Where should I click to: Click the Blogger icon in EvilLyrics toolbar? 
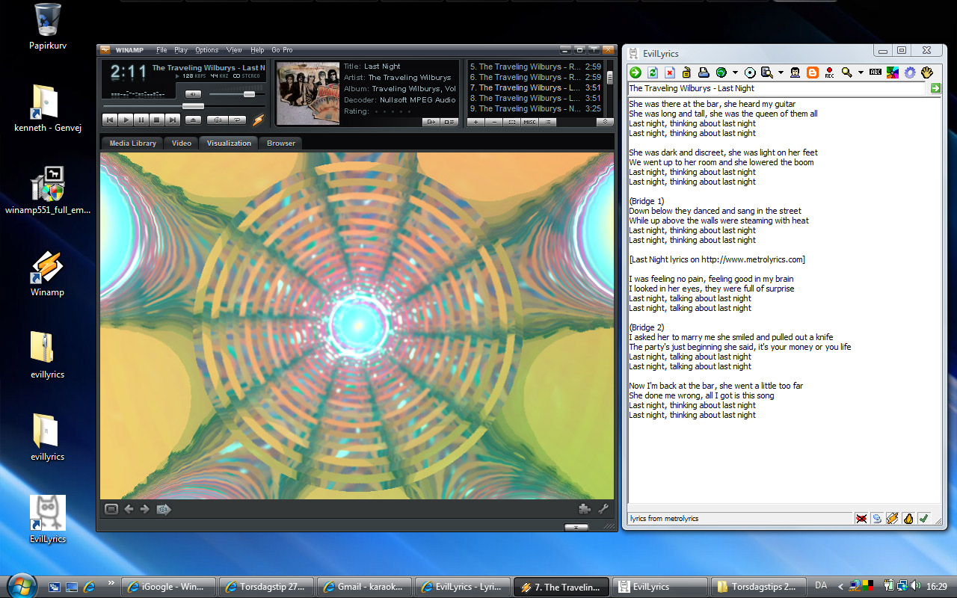812,73
